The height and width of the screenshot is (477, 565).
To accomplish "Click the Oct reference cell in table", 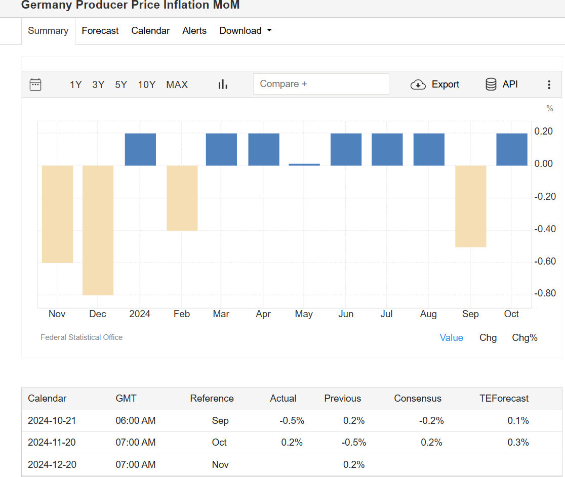I will click(x=219, y=442).
